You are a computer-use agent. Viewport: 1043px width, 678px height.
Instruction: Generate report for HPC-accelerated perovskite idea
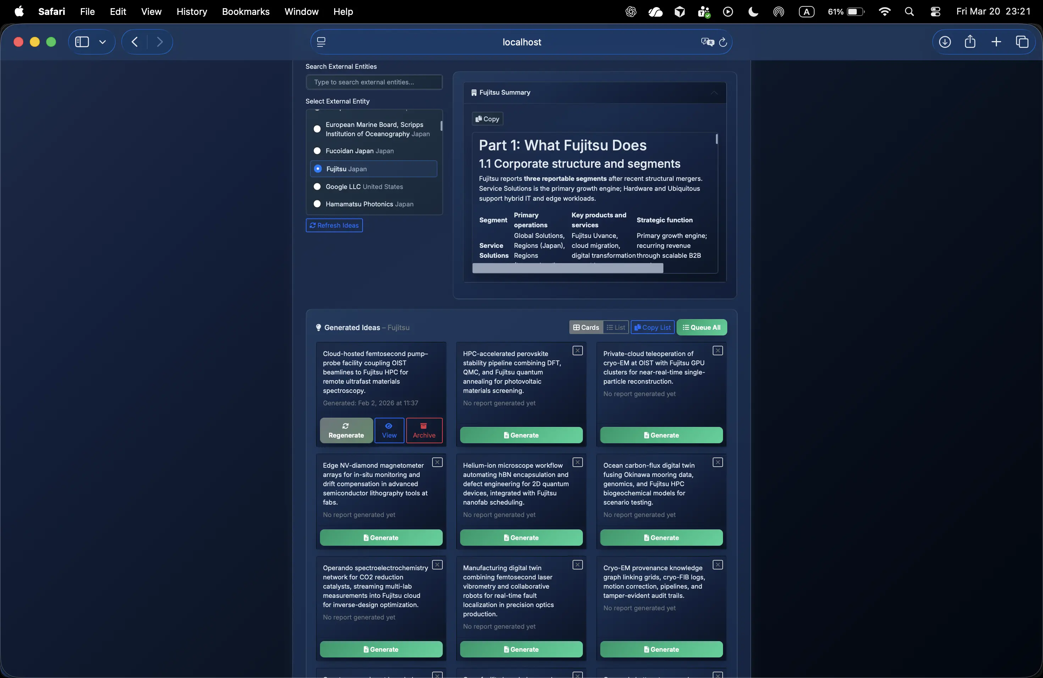(x=521, y=435)
